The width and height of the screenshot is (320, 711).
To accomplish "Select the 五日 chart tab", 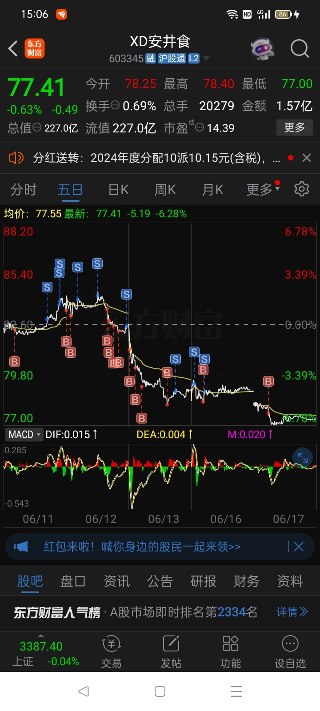I will coord(70,190).
